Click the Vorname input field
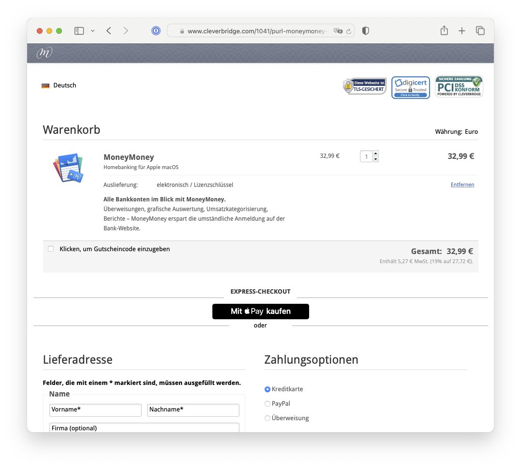 95,410
